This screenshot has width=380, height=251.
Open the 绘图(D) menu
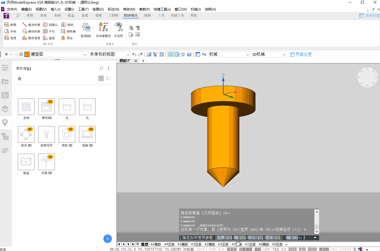tap(98, 9)
